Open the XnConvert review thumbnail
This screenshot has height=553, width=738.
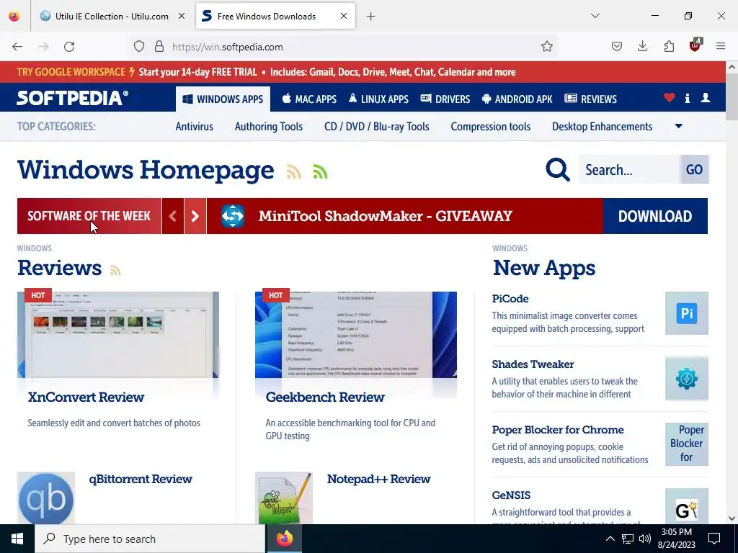pos(118,334)
